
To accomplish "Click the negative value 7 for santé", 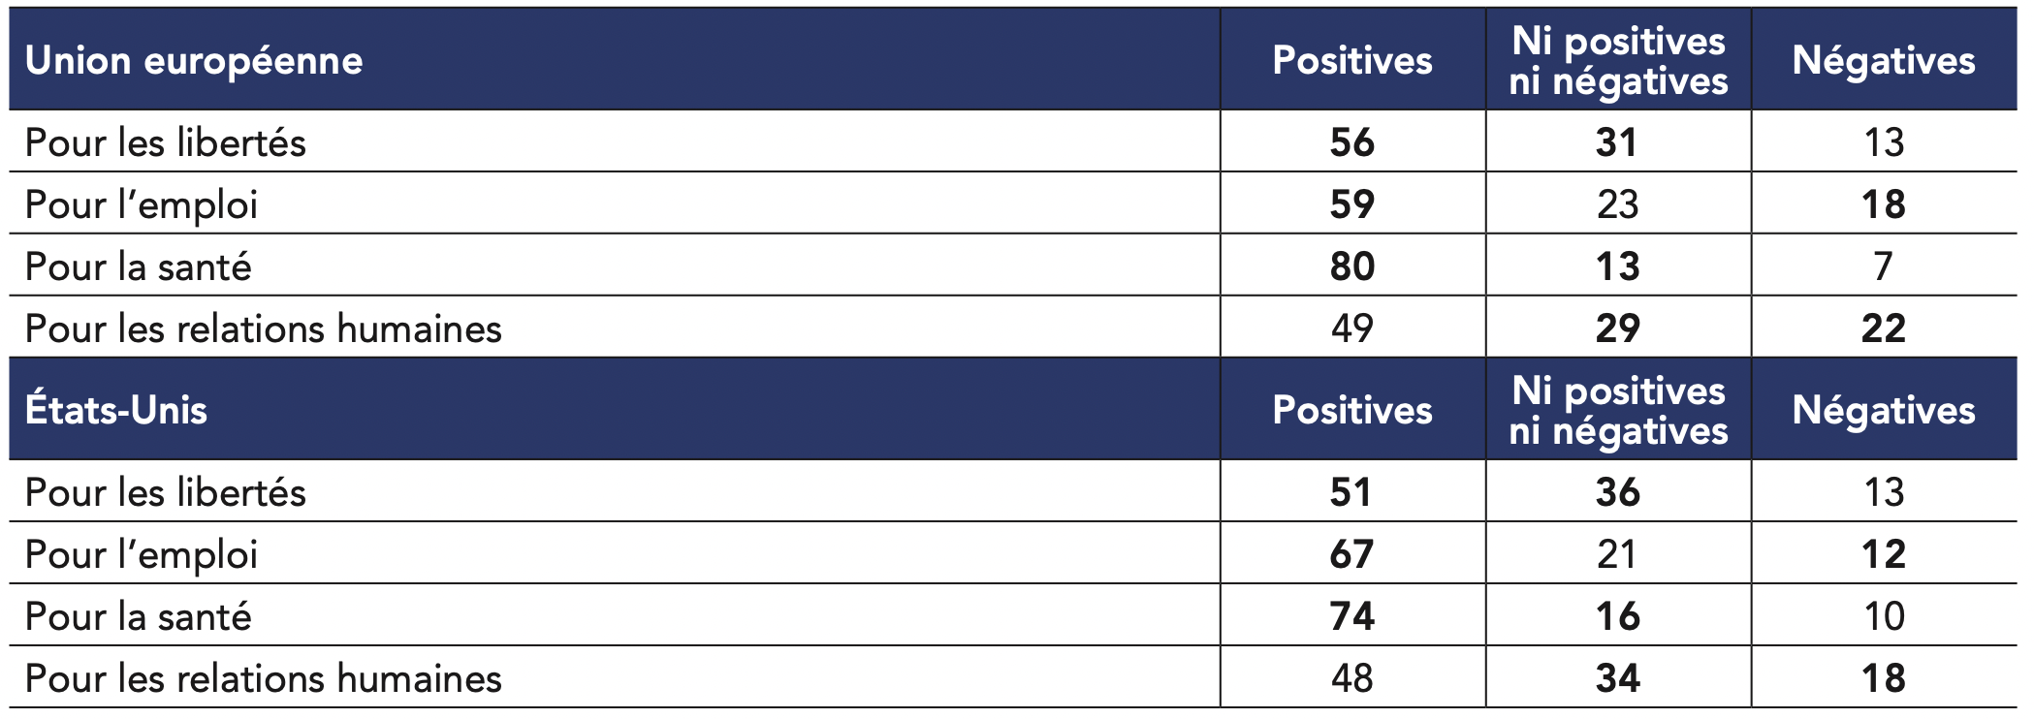I will pyautogui.click(x=1883, y=266).
